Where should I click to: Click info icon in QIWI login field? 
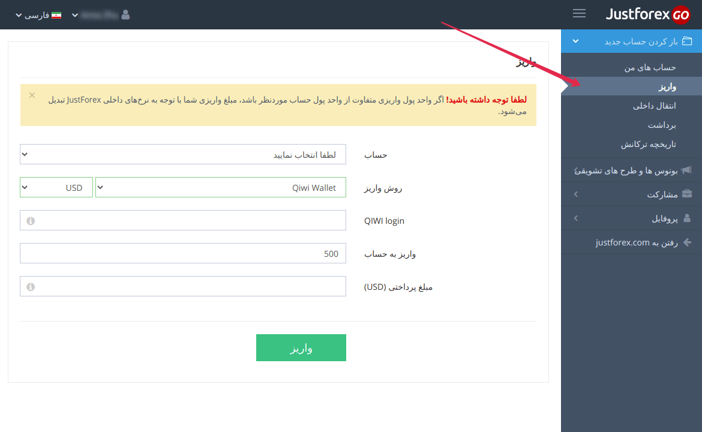[x=31, y=221]
